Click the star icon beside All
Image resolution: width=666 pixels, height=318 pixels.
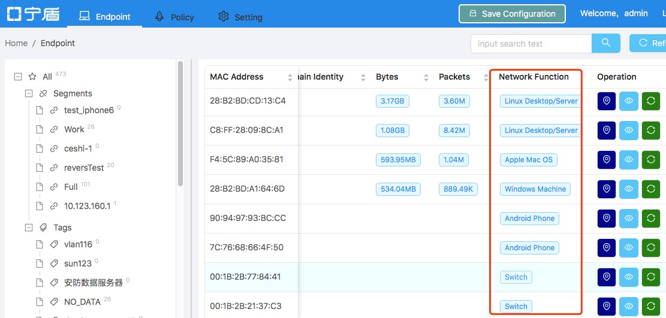32,77
